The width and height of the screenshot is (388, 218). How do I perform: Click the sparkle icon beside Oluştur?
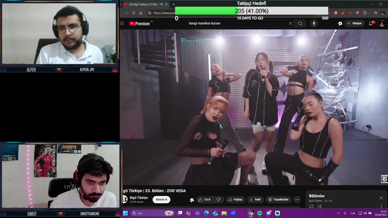[x=340, y=23]
